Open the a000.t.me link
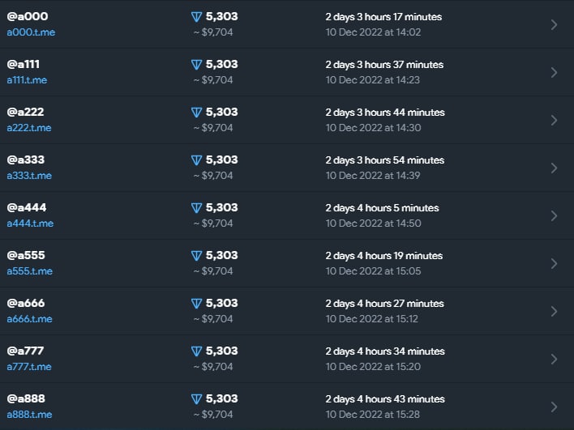Image resolution: width=574 pixels, height=430 pixels. (x=31, y=32)
